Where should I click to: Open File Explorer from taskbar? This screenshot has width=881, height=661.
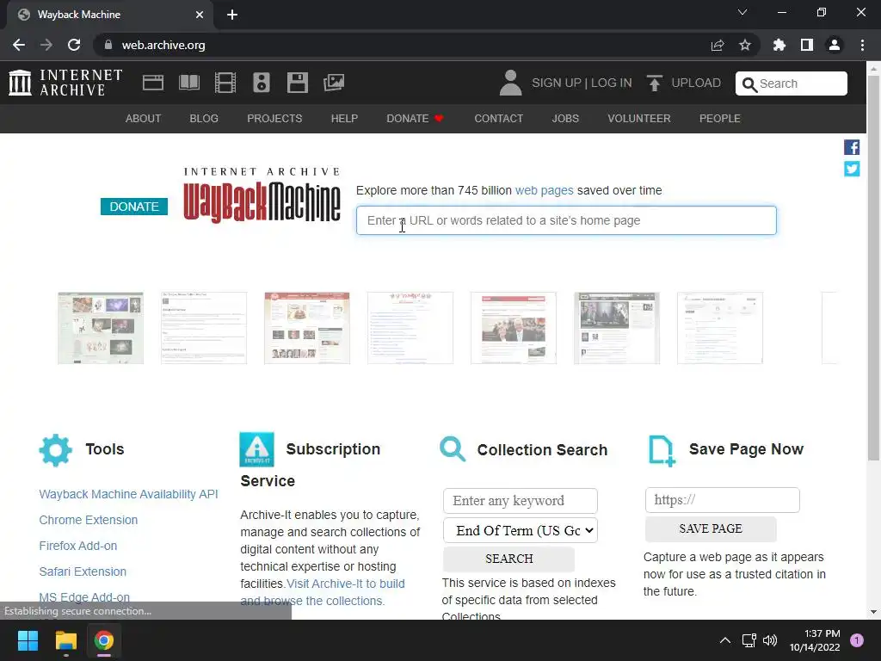(65, 640)
